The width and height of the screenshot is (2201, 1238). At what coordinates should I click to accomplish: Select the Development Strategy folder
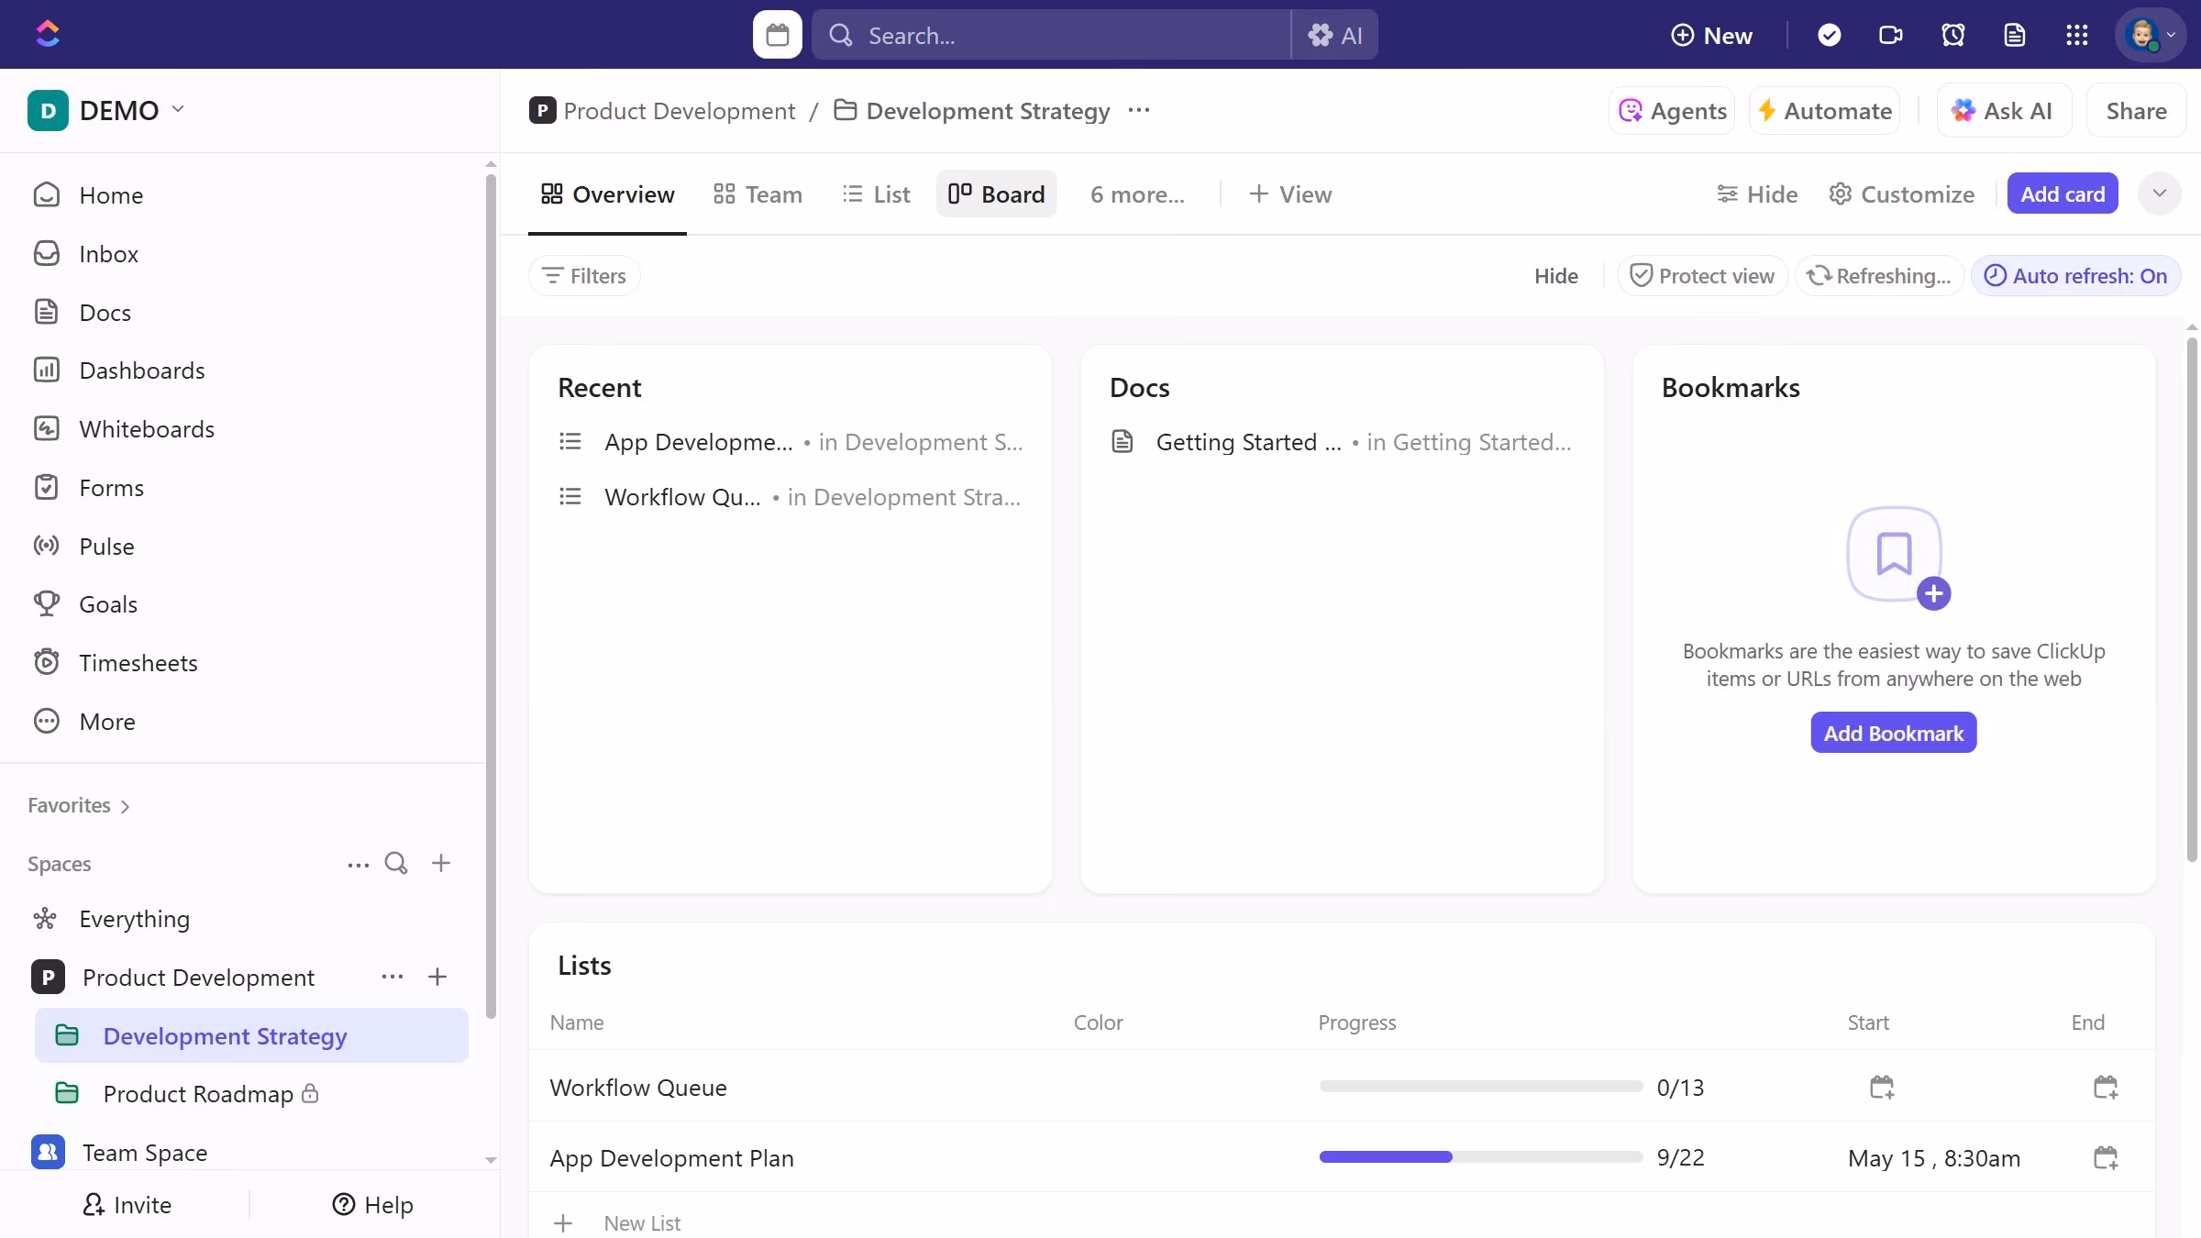tap(251, 1035)
